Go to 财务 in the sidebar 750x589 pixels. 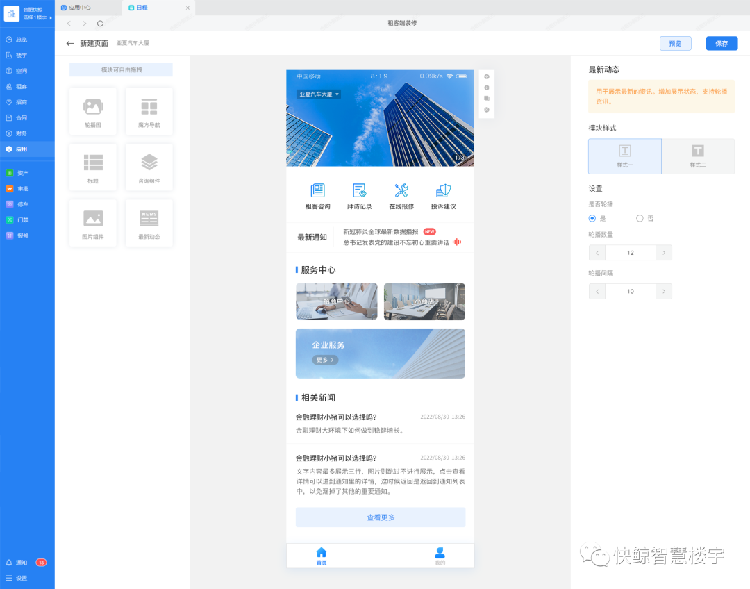click(27, 133)
